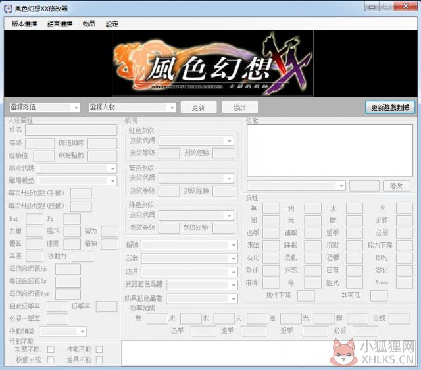This screenshot has width=421, height=370.
Task: Check the 道具不能 checkbox
Action: pos(99,359)
